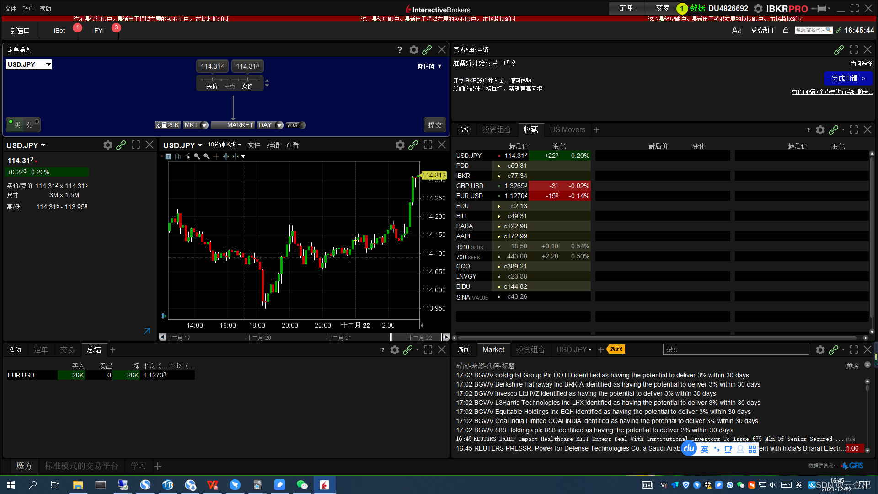Open the DAY time-in-force dropdown
The image size is (878, 494).
click(x=270, y=125)
